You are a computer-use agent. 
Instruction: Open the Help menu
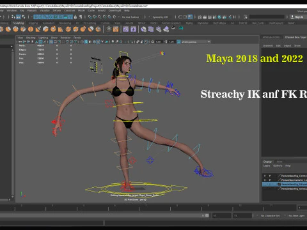[127, 10]
